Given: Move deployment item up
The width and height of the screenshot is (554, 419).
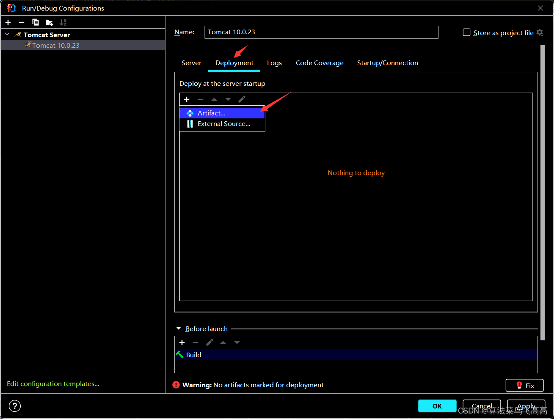Looking at the screenshot, I should click(x=214, y=99).
